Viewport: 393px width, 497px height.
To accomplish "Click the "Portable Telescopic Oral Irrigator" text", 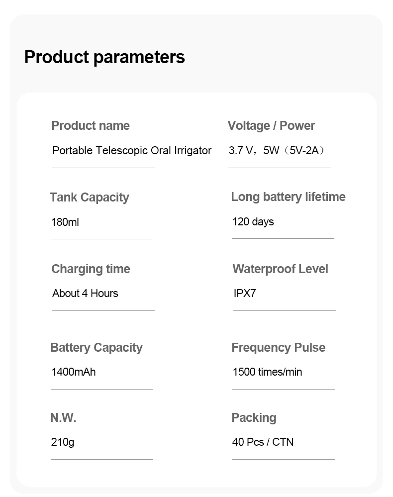I will [x=132, y=151].
